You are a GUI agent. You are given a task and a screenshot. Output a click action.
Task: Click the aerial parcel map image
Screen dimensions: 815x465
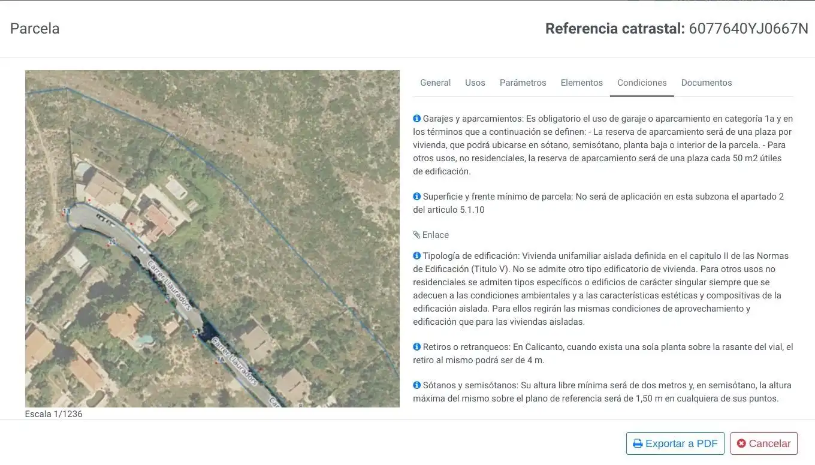[x=212, y=238]
